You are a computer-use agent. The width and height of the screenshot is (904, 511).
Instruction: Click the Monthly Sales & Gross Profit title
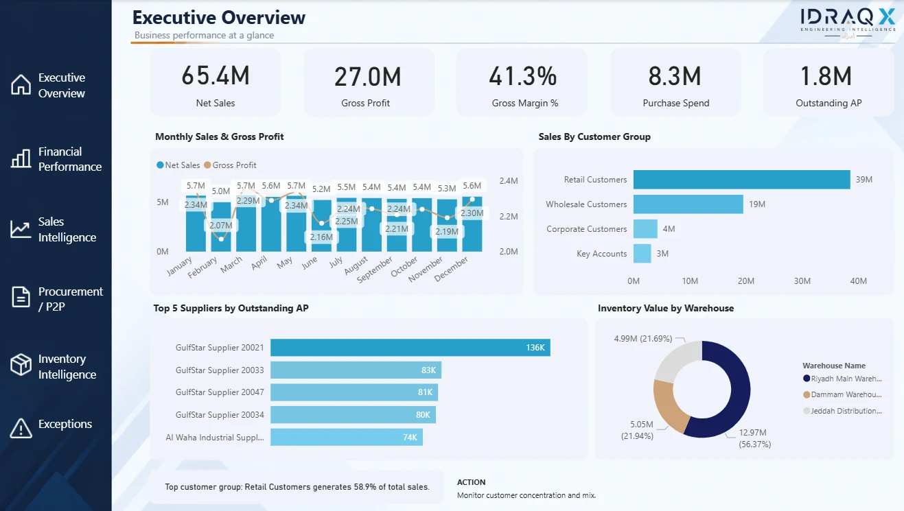point(220,137)
